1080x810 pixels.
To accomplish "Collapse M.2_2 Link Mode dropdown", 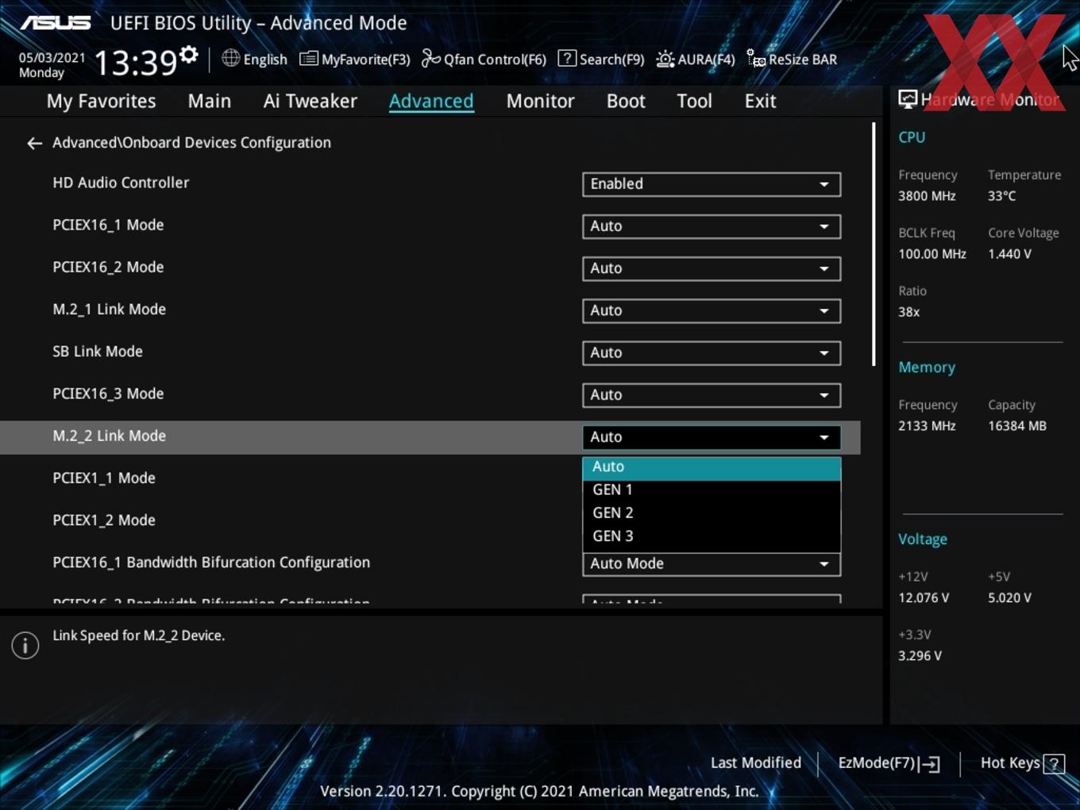I will 712,437.
